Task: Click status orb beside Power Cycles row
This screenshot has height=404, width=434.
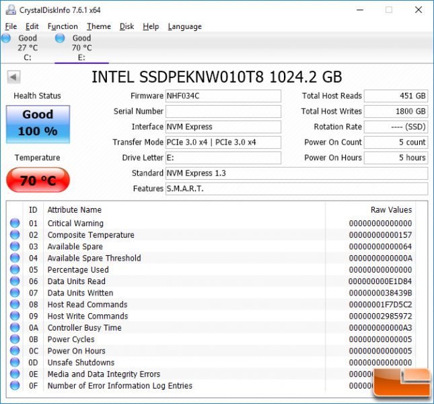Action: [x=15, y=339]
